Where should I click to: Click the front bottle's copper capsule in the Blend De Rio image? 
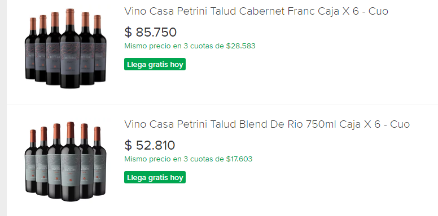(71, 130)
